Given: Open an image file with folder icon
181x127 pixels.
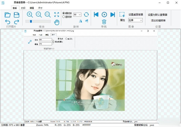Looking at the screenshot, I should click(x=8, y=15).
